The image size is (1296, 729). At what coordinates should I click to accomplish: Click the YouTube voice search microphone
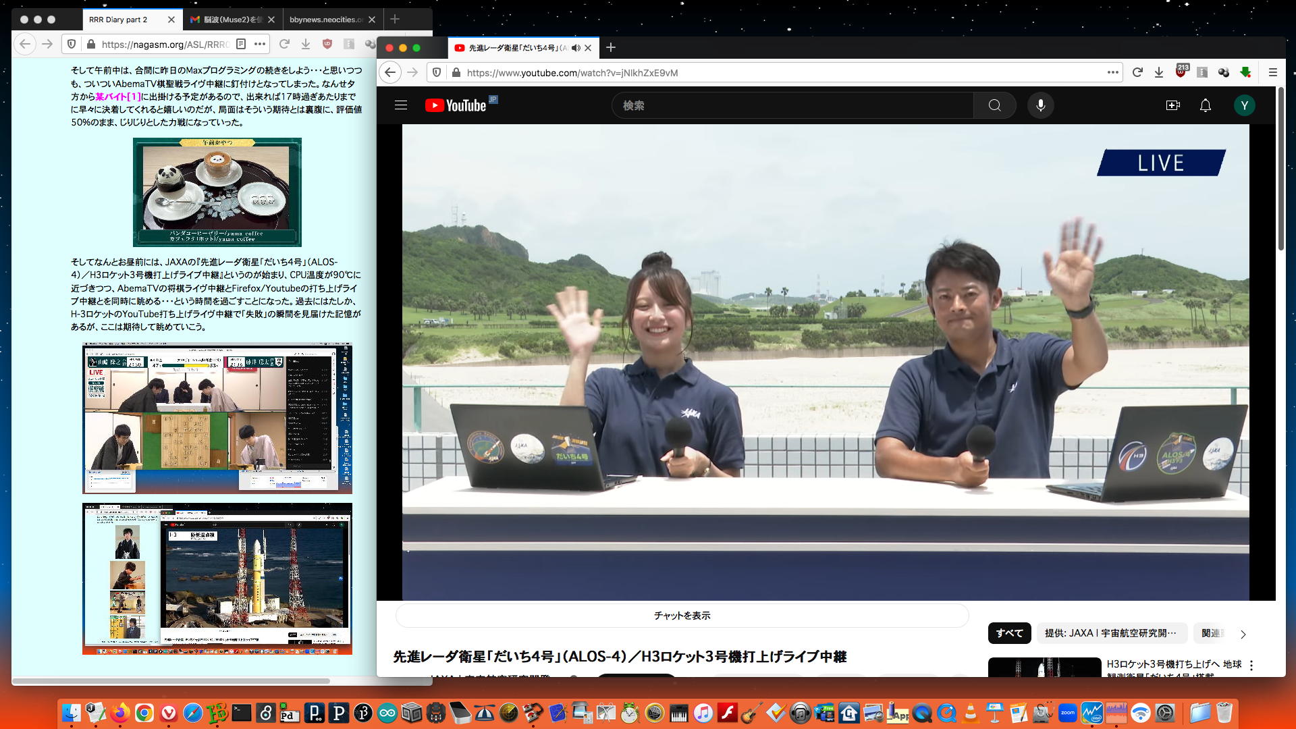[1040, 105]
